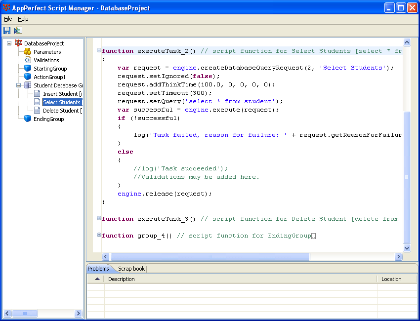
Task: Open the Help menu
Action: click(23, 19)
